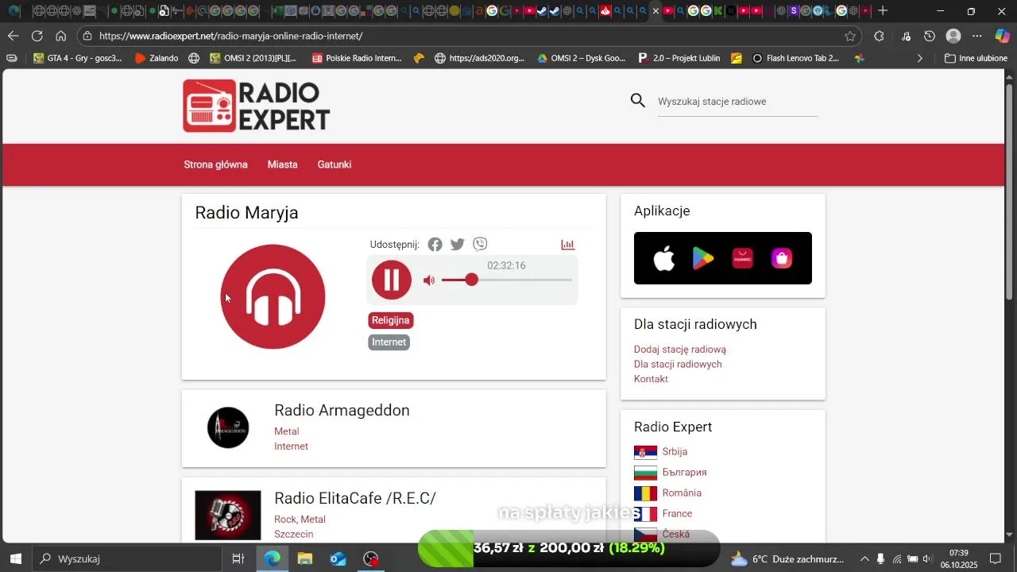Open the Dodaj stację radiową link

click(x=680, y=350)
